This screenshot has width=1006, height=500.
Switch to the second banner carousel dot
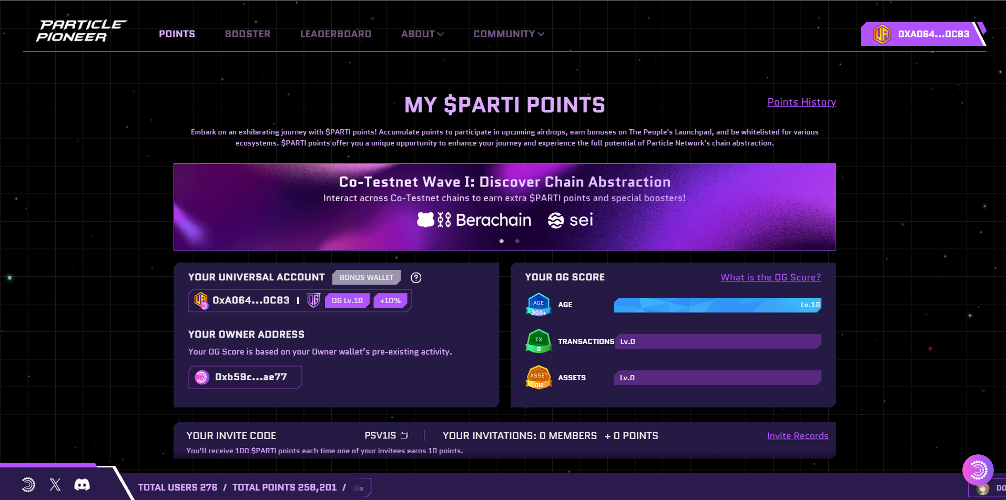click(x=517, y=241)
